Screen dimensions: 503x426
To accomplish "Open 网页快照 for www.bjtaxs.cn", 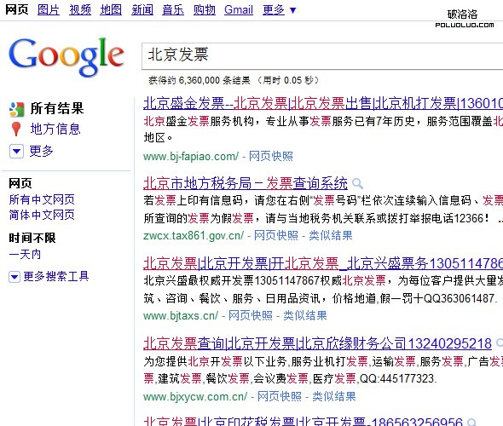I will pyautogui.click(x=250, y=316).
